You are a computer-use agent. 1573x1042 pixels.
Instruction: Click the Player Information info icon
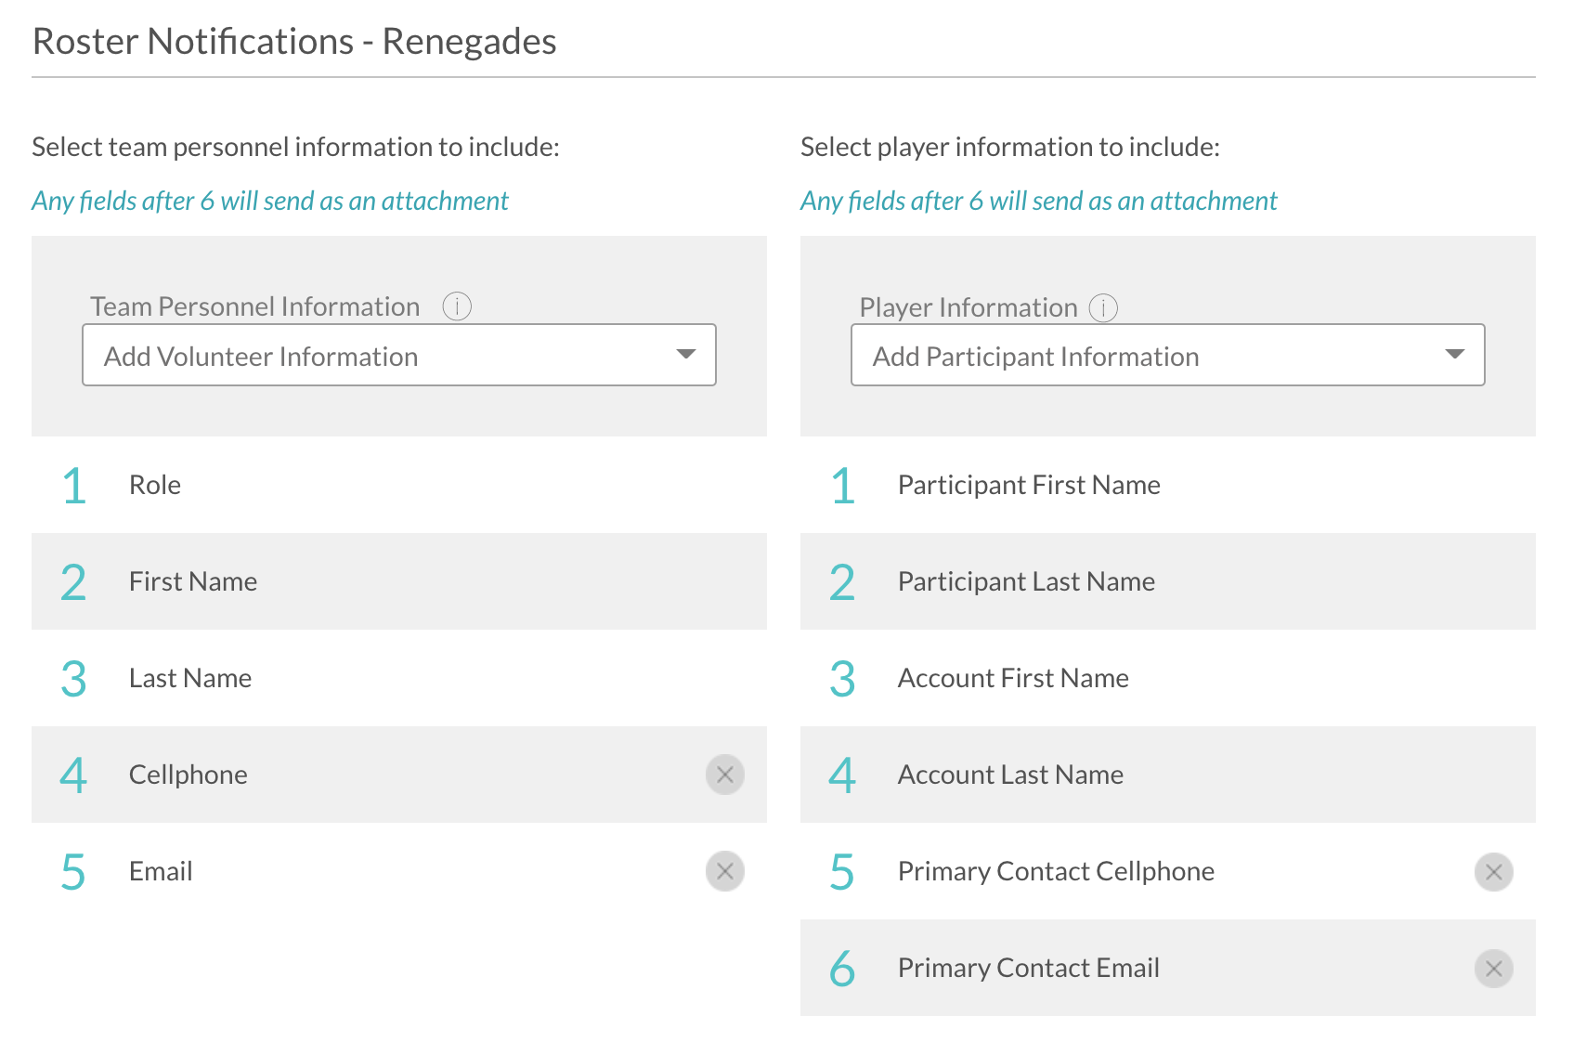(x=1103, y=307)
